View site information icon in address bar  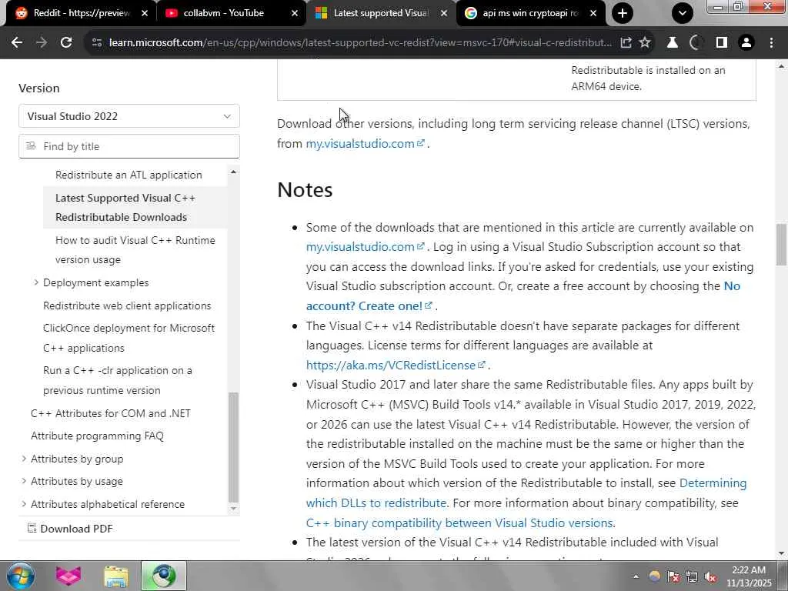[97, 43]
